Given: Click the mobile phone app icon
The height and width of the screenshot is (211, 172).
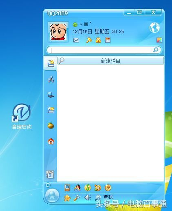Looking at the screenshot, I should [67, 188].
